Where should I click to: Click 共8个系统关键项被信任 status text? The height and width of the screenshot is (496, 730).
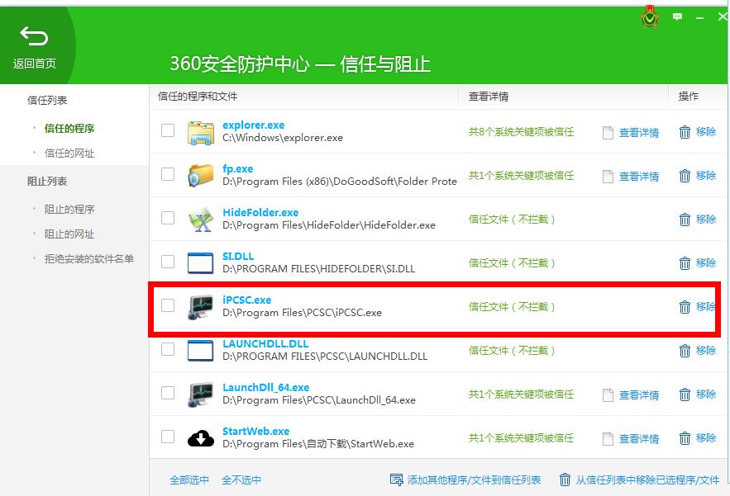(521, 132)
